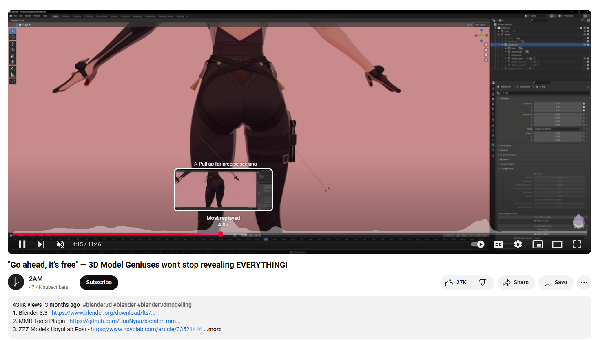Open the github.com MMD Tools plugin link
The height and width of the screenshot is (341, 598).
(x=125, y=321)
